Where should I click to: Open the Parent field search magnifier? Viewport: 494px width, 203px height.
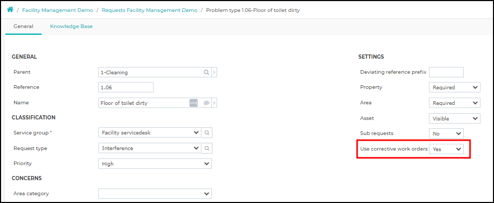pos(206,72)
